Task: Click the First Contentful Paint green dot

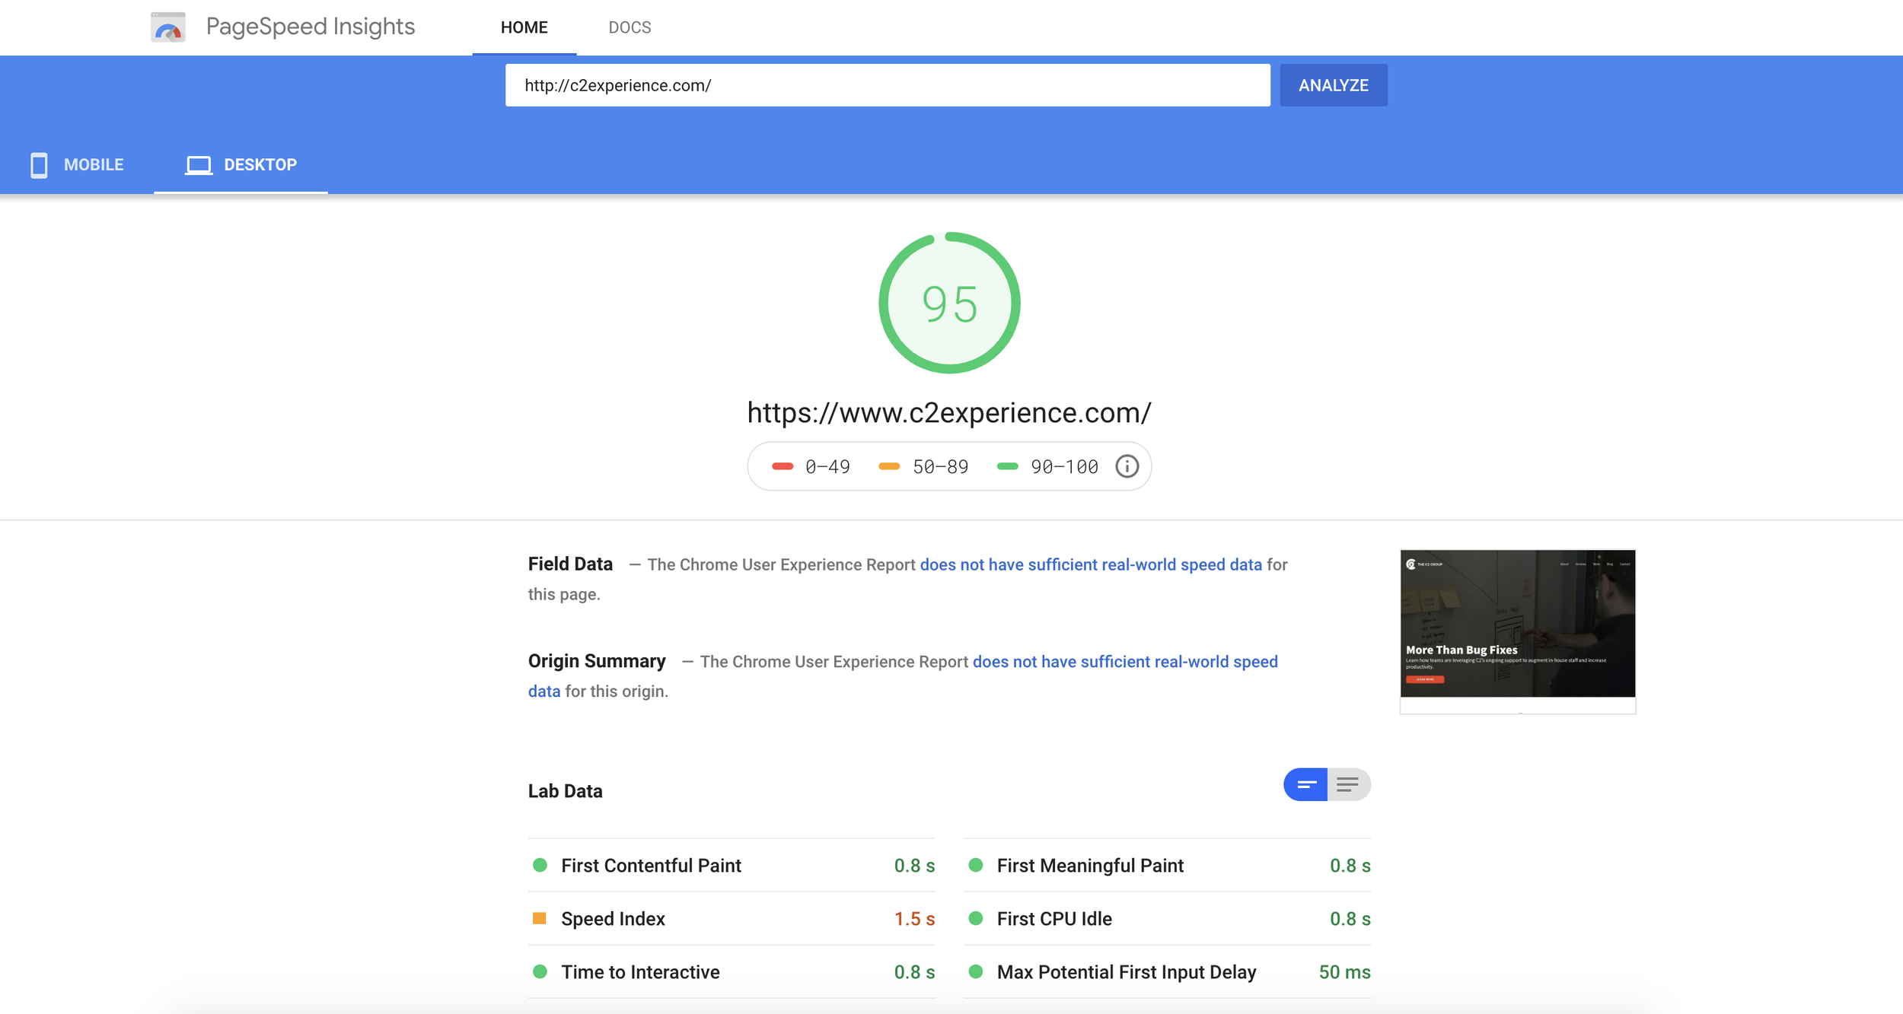Action: [x=540, y=865]
